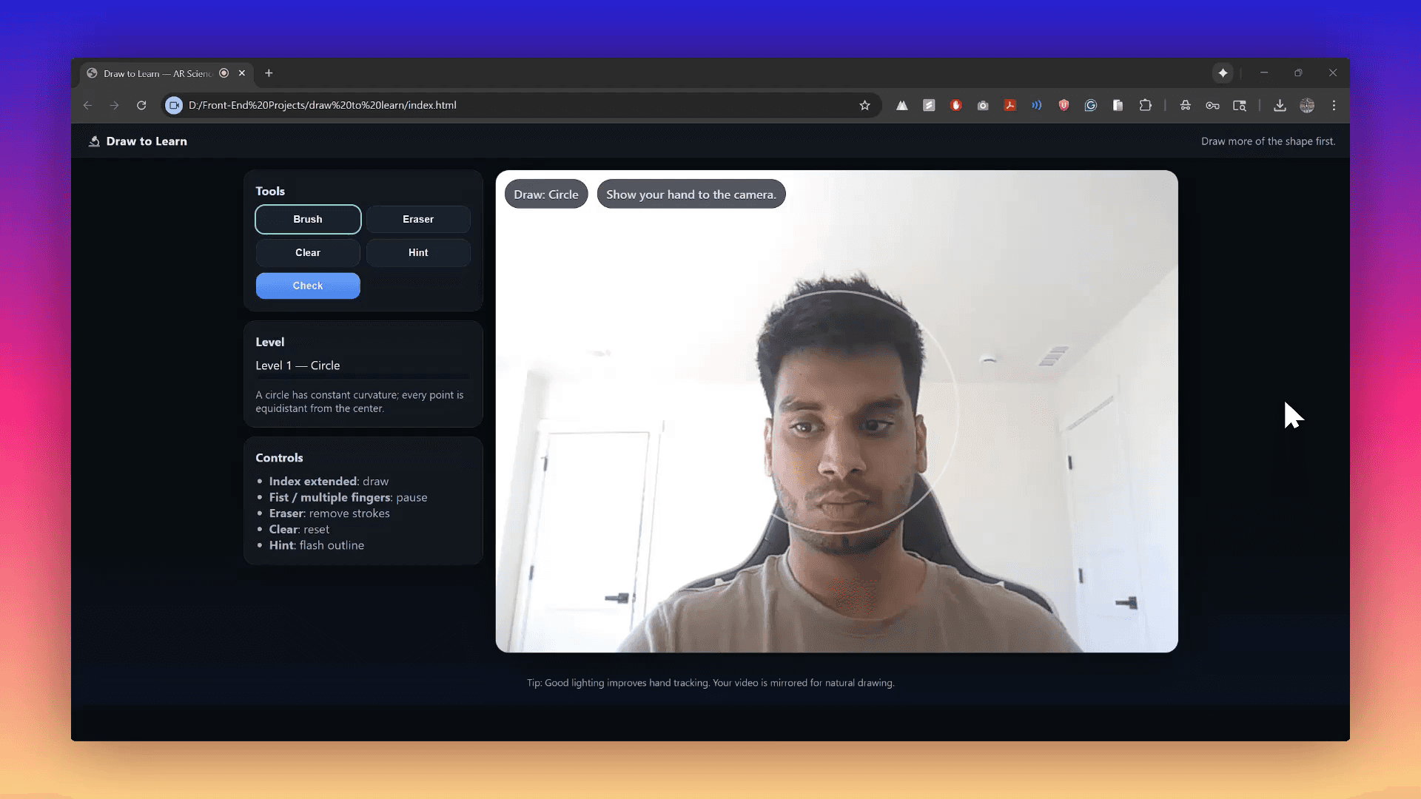Open the Extensions puzzle menu
The width and height of the screenshot is (1421, 799).
pos(1145,105)
